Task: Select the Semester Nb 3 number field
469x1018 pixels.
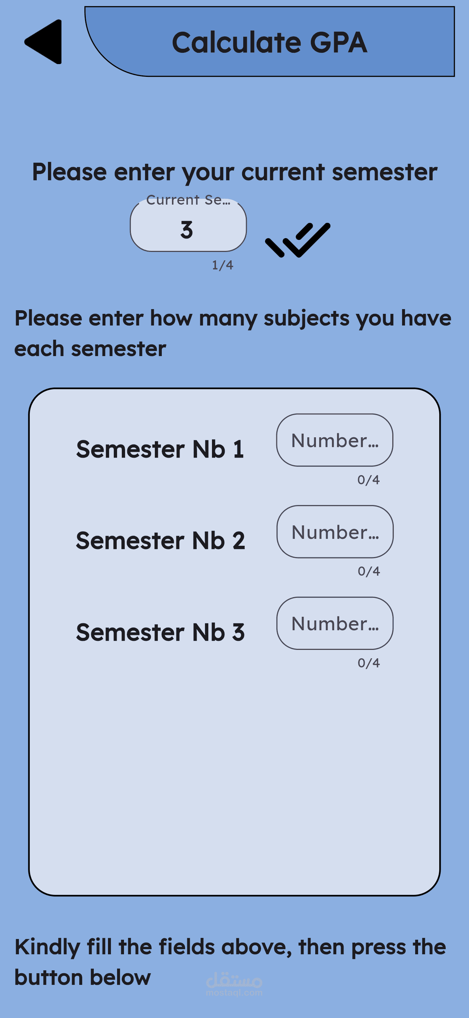Action: pos(335,624)
